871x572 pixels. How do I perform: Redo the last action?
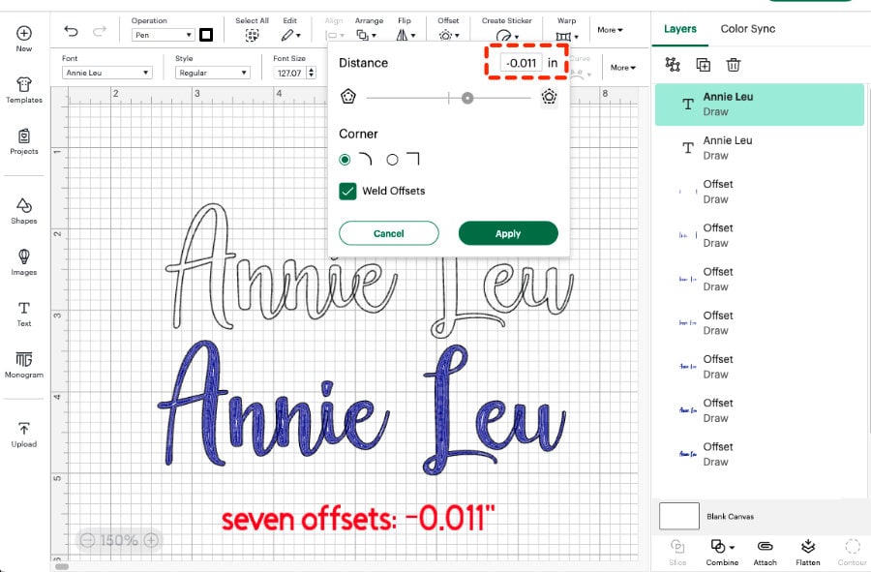[x=100, y=31]
